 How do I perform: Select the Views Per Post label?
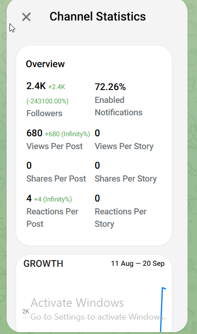click(54, 146)
